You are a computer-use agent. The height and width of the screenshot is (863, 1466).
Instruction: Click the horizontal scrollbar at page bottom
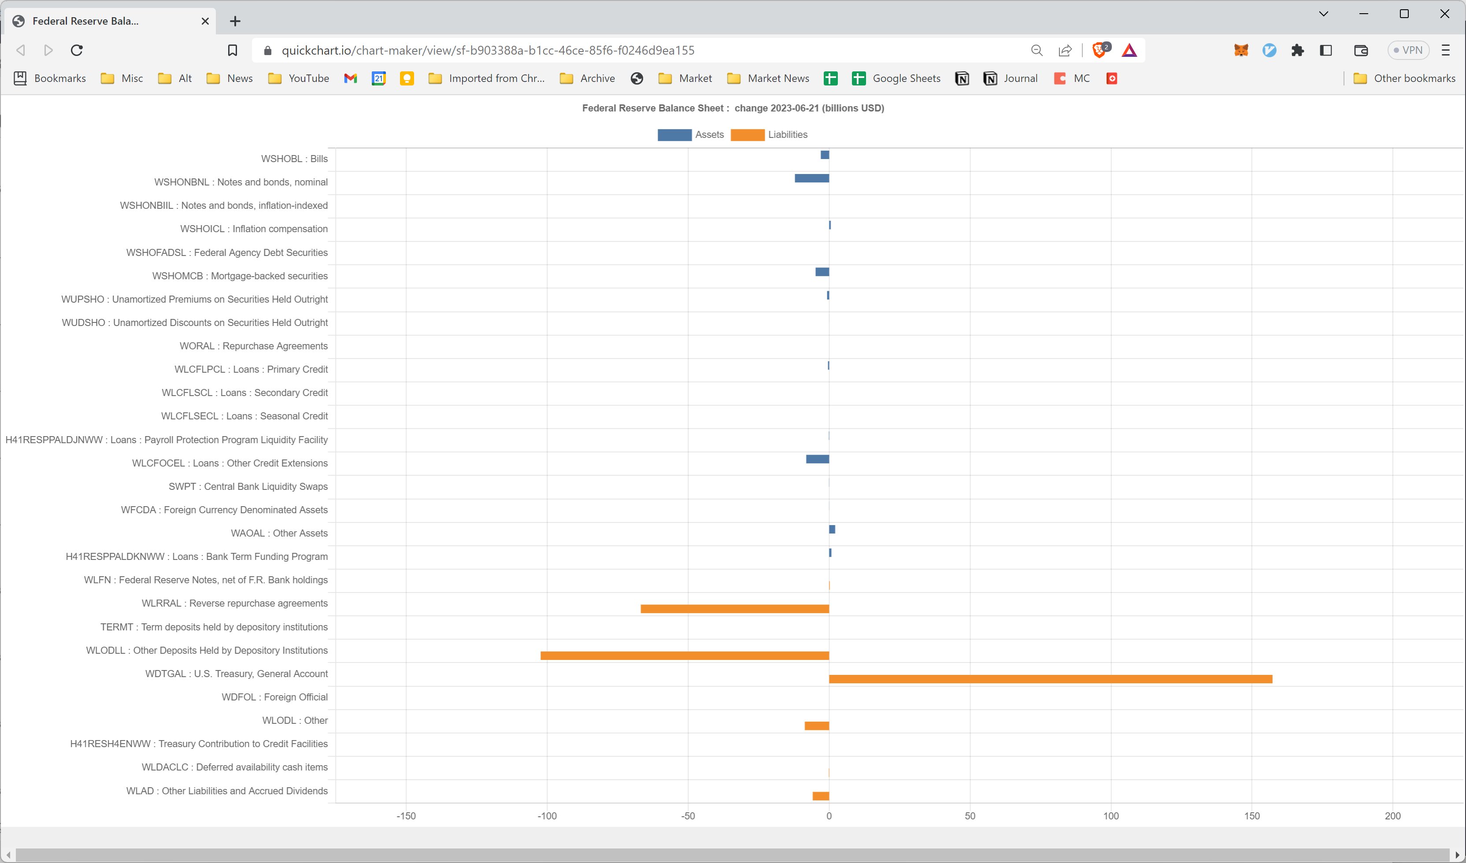[x=733, y=854]
